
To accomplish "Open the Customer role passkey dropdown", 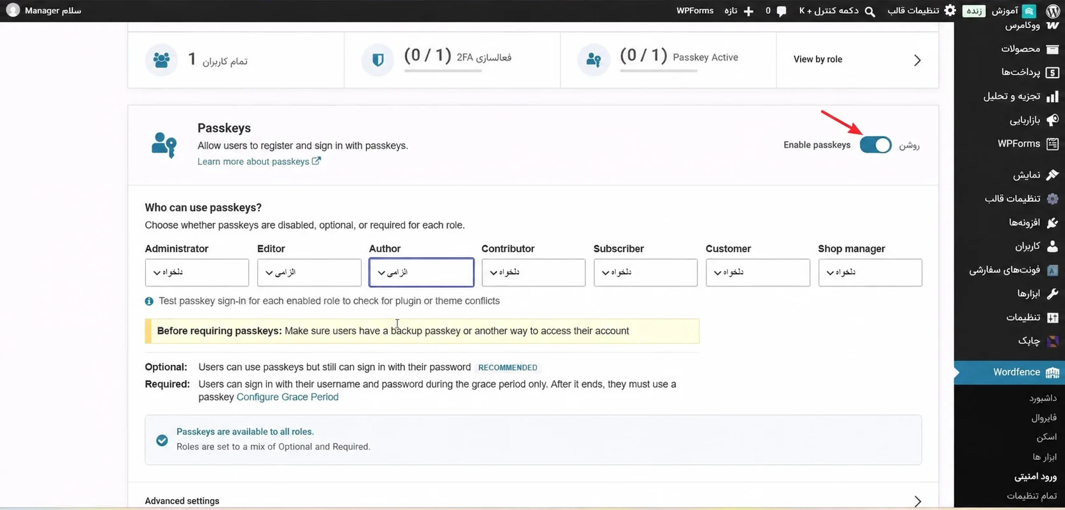I will [x=757, y=273].
